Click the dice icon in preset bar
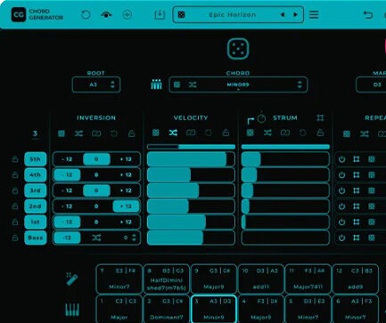 pos(181,14)
